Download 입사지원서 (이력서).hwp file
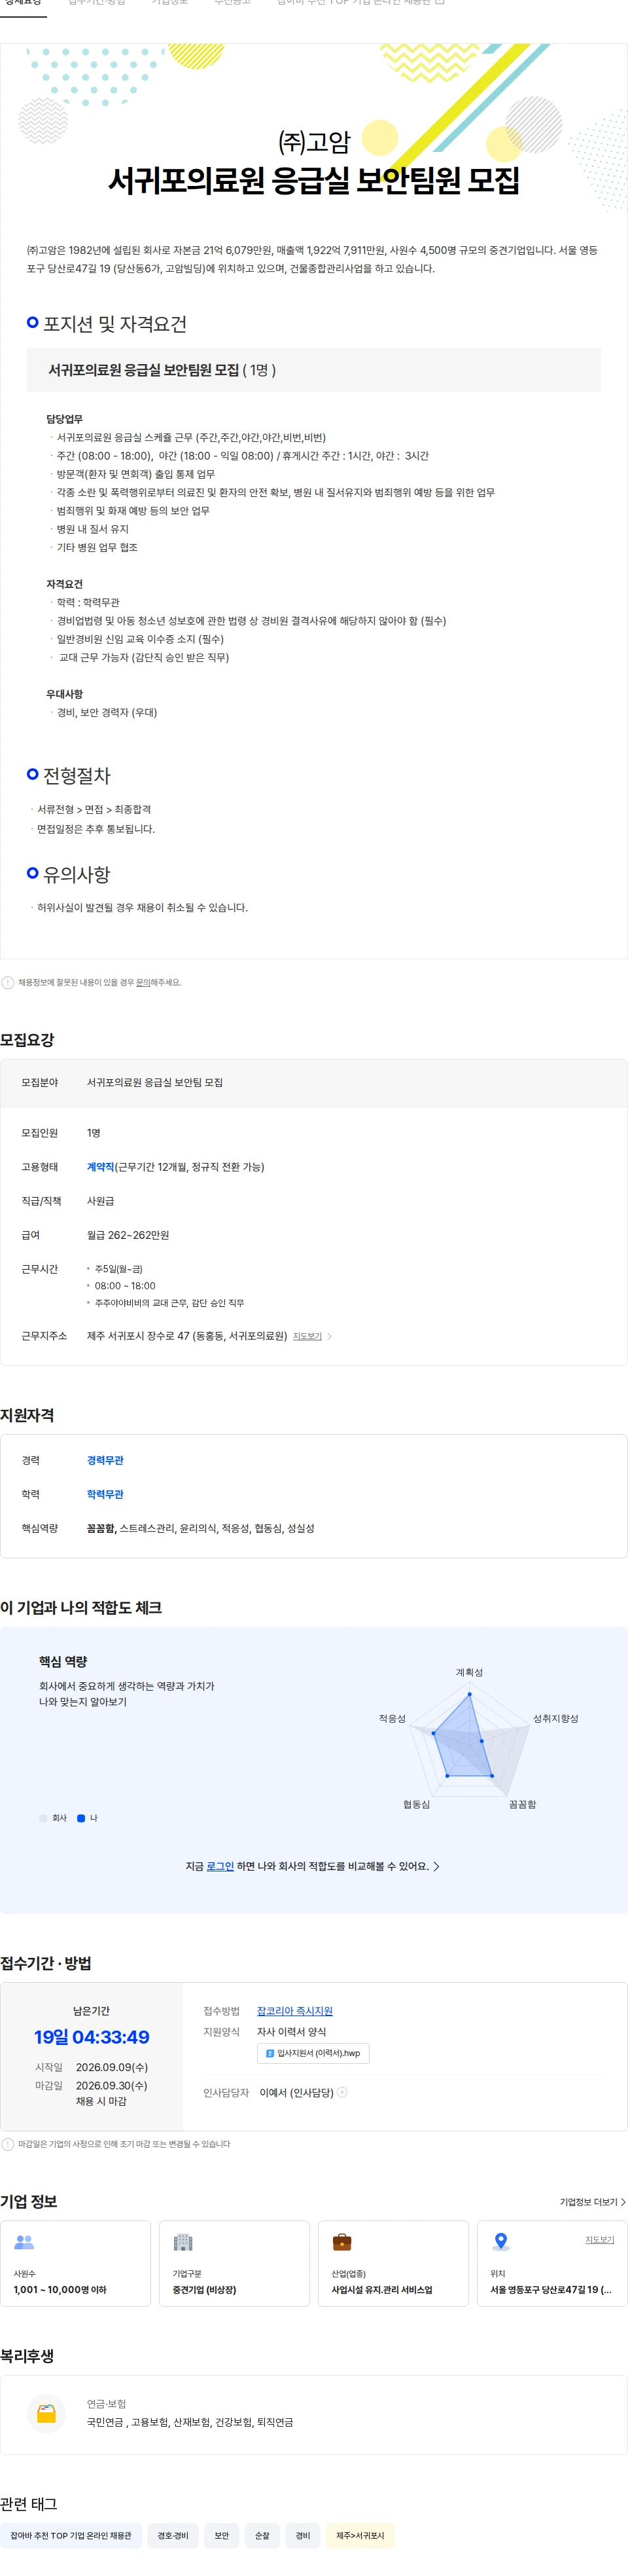The image size is (628, 2576). pyautogui.click(x=313, y=2053)
